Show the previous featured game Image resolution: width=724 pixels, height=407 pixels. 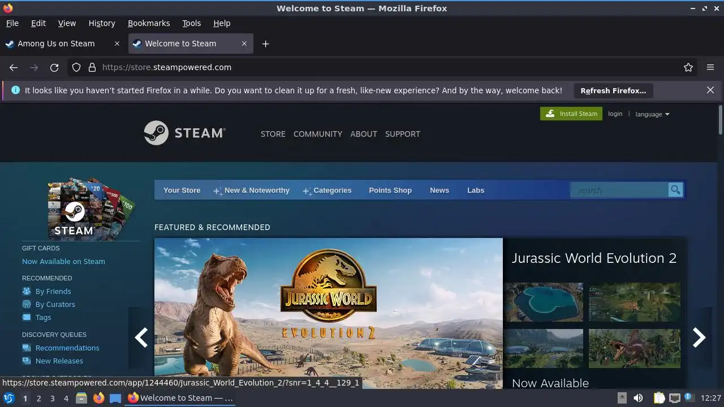[x=141, y=337]
